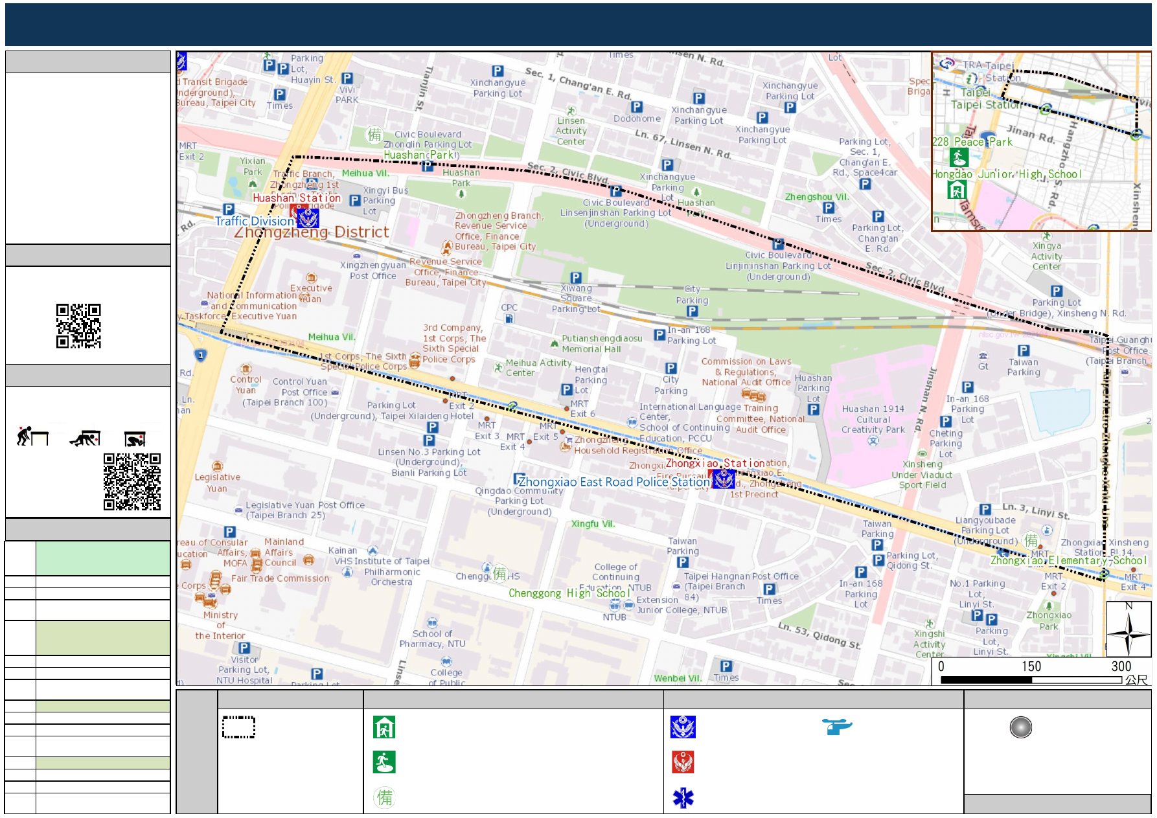The width and height of the screenshot is (1157, 818).
Task: Click the Taipei Station label in inset map
Action: pos(985,104)
